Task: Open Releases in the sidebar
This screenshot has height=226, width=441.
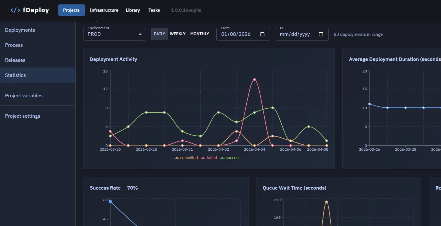Action: pyautogui.click(x=15, y=60)
